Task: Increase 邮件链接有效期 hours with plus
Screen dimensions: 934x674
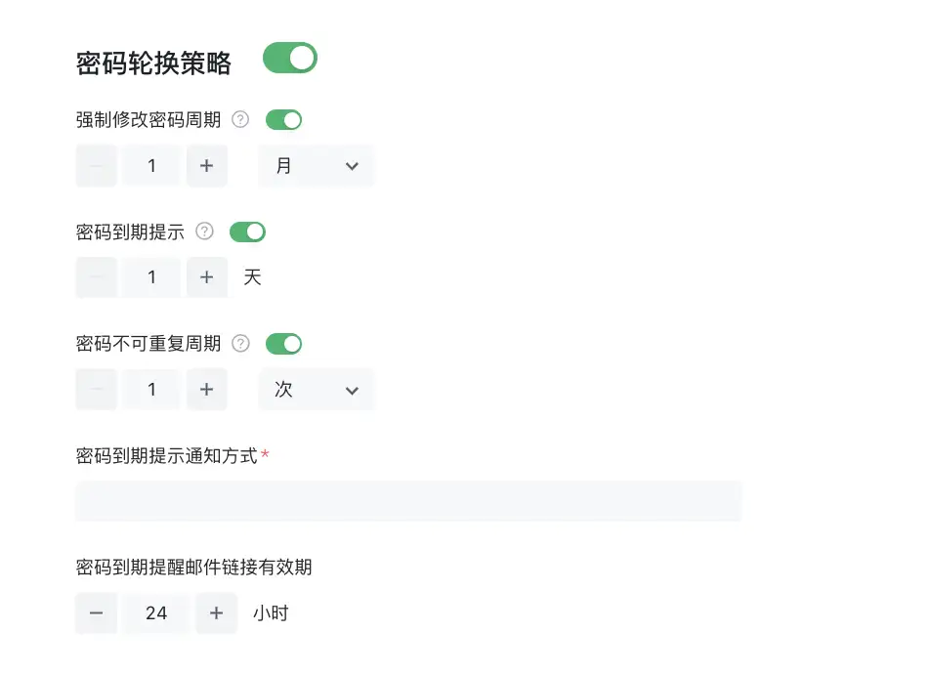Action: pyautogui.click(x=216, y=612)
